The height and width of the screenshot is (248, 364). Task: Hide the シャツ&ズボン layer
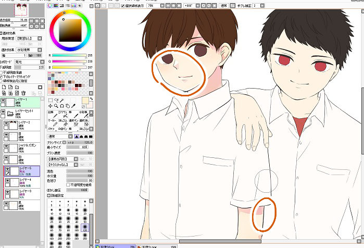[x=6, y=146]
